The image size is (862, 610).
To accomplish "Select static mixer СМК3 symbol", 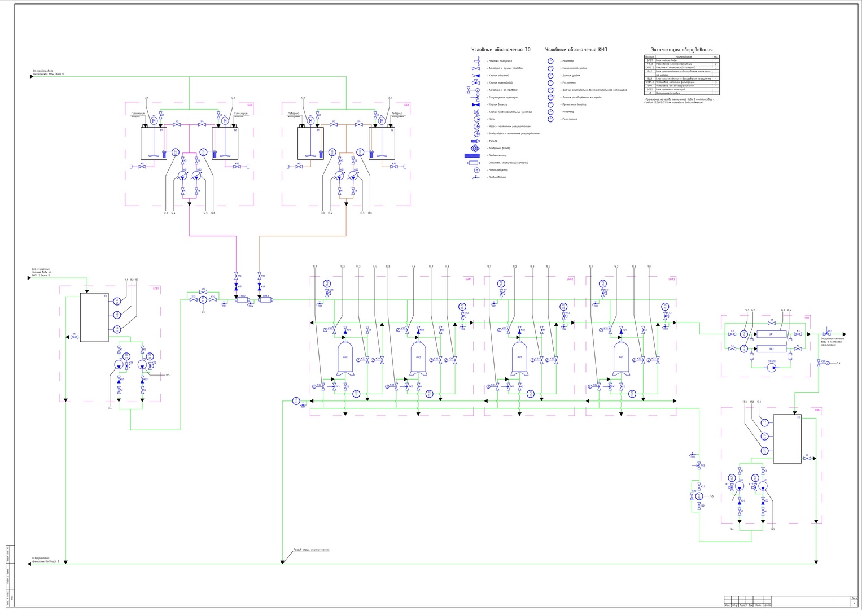I will pos(265,300).
